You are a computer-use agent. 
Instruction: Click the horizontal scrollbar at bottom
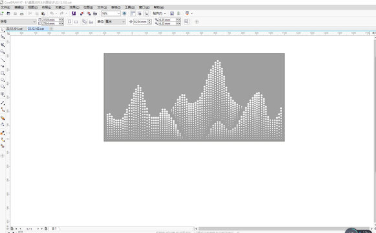pos(284,228)
